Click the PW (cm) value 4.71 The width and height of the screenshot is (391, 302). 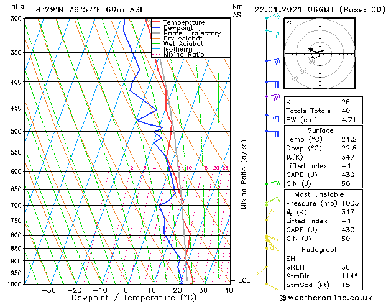pos(349,120)
